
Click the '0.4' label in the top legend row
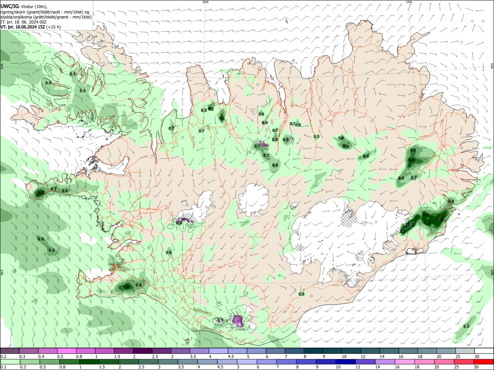point(41,357)
